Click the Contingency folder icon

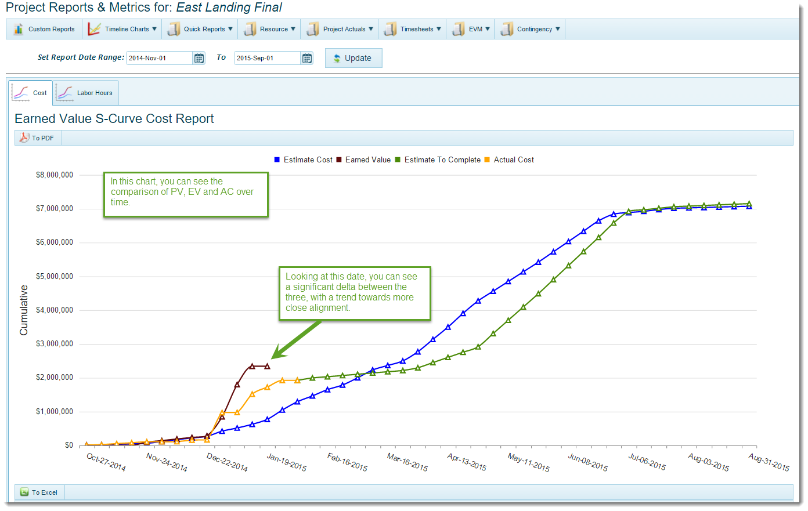coord(507,29)
